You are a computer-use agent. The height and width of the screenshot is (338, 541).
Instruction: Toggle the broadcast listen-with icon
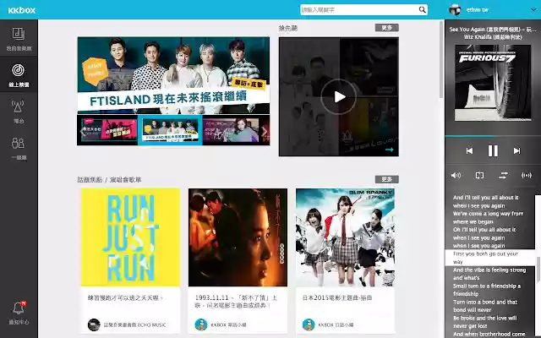pyautogui.click(x=527, y=175)
